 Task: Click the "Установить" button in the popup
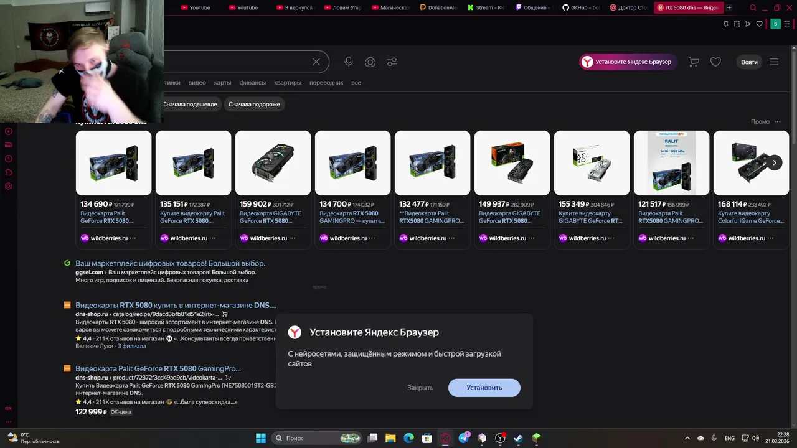[x=484, y=388]
